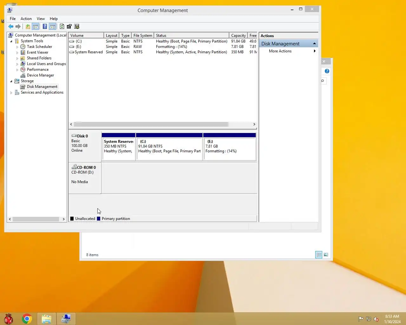This screenshot has height=325, width=406.
Task: Click the last toolbar icon with a gear
Action: (x=77, y=27)
